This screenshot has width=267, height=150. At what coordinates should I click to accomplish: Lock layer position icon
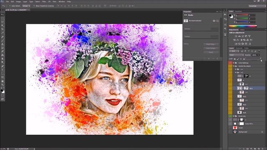pyautogui.click(x=241, y=59)
